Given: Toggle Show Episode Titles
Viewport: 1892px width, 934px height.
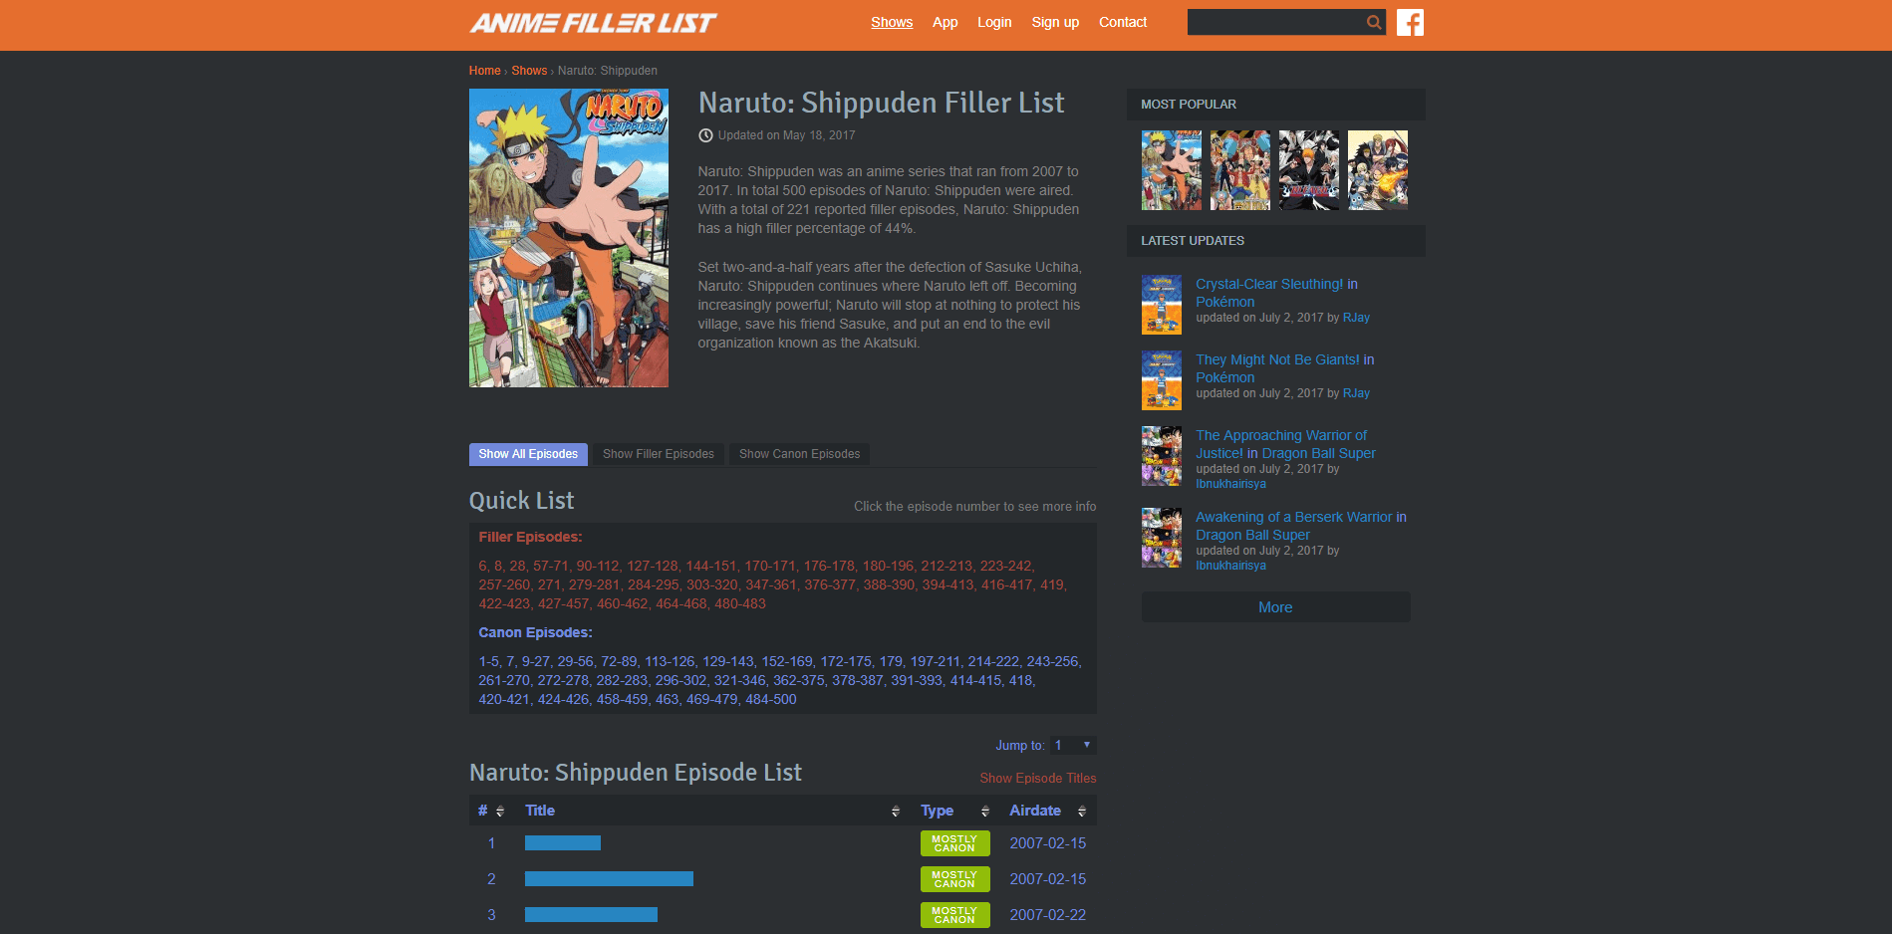Looking at the screenshot, I should 1037,779.
